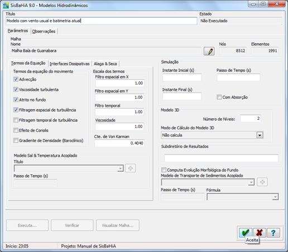Toggle the Advecção checkbox
This screenshot has width=288, height=252.
(16, 79)
